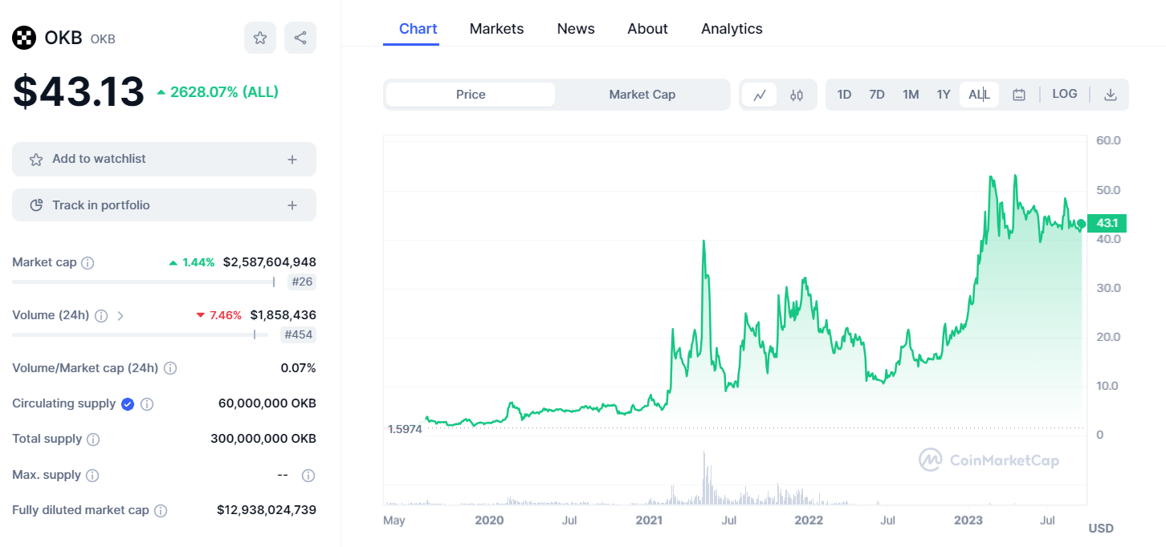Show info for Fully diluted market cap
The width and height of the screenshot is (1166, 547).
pyautogui.click(x=161, y=510)
